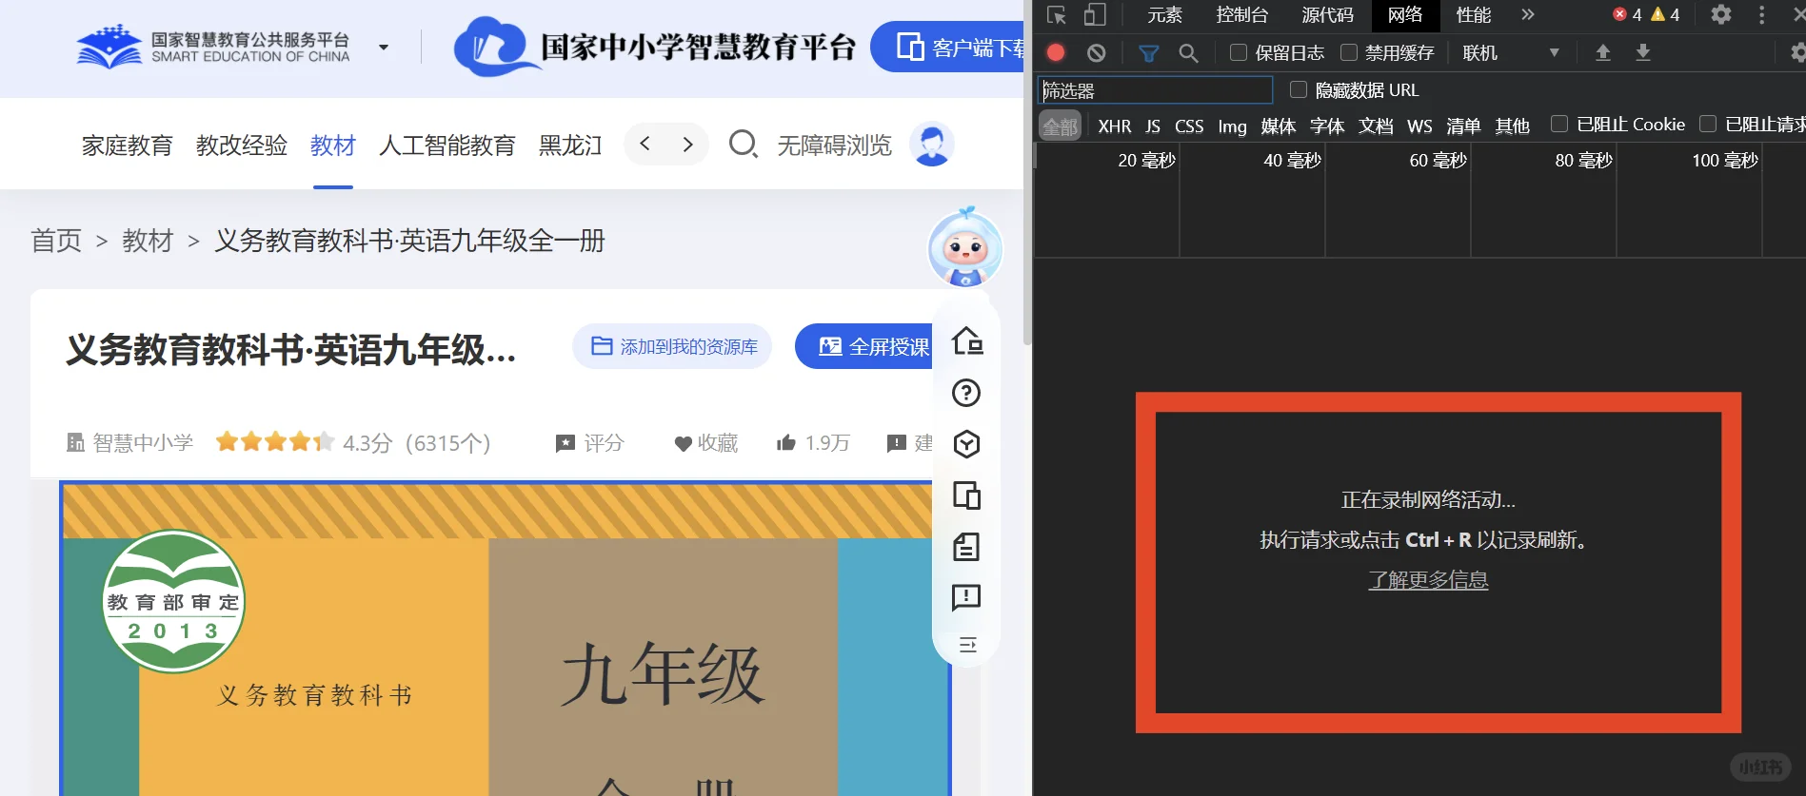Go to next nav items with right chevron
1806x796 pixels.
687,145
